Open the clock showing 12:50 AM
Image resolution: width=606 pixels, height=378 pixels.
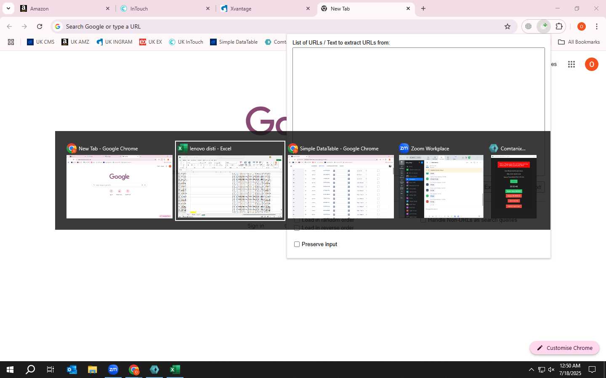pos(570,370)
